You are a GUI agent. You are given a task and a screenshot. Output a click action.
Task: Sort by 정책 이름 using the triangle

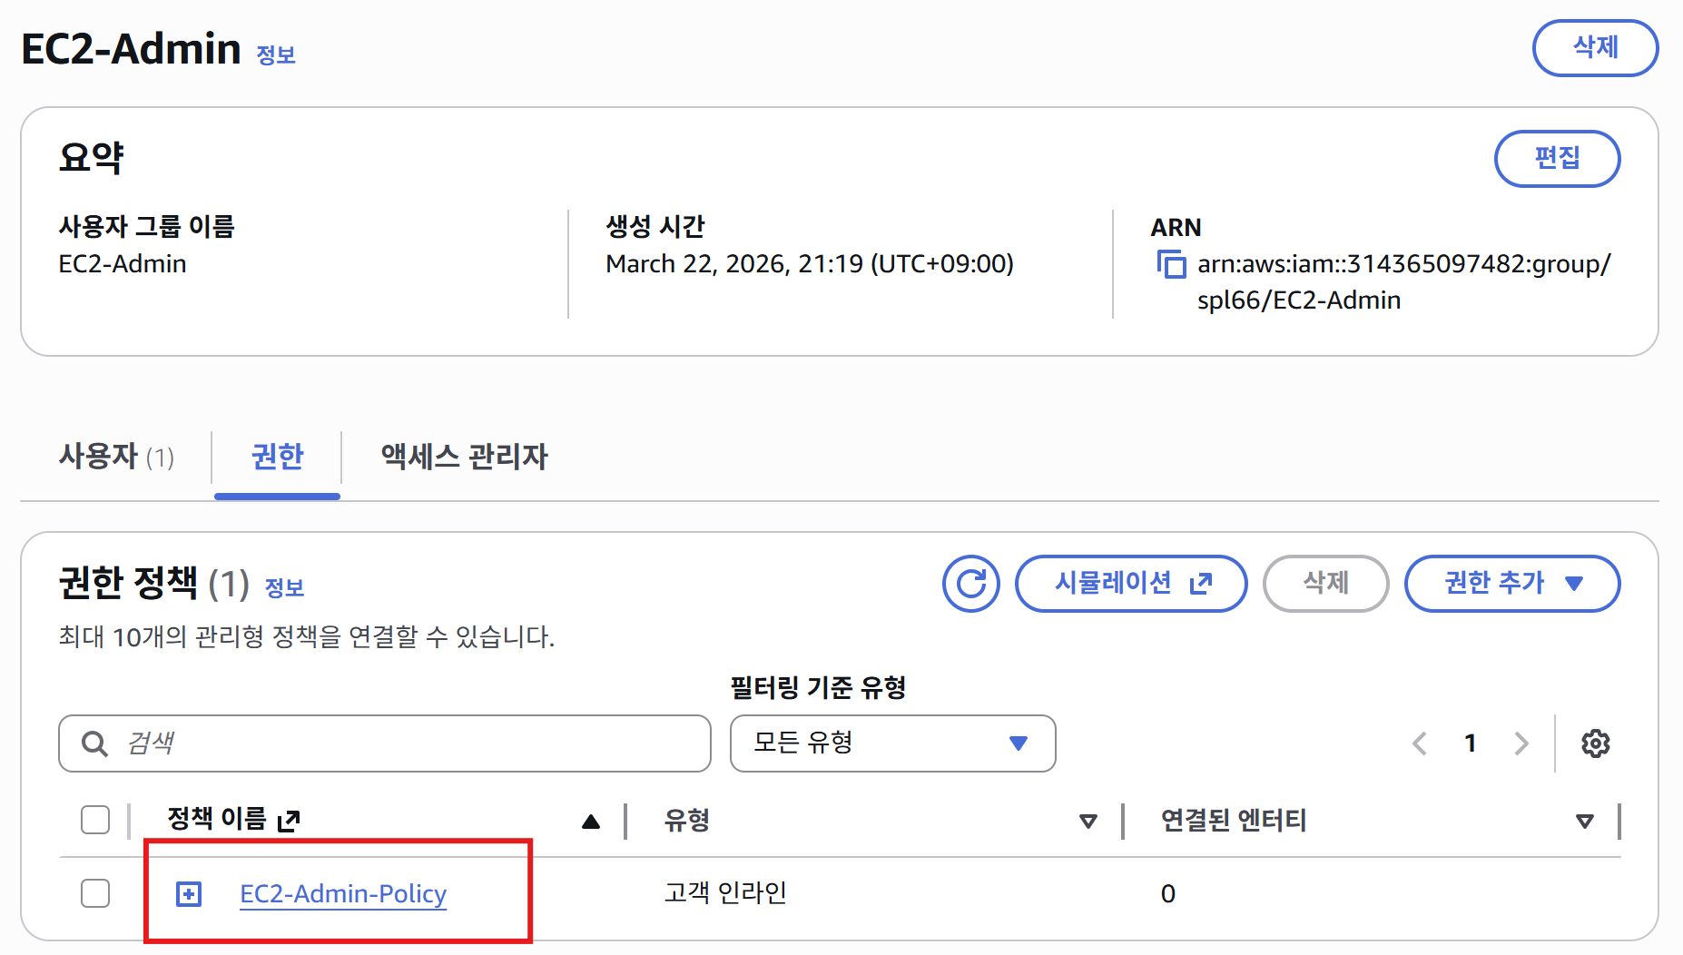coord(590,821)
